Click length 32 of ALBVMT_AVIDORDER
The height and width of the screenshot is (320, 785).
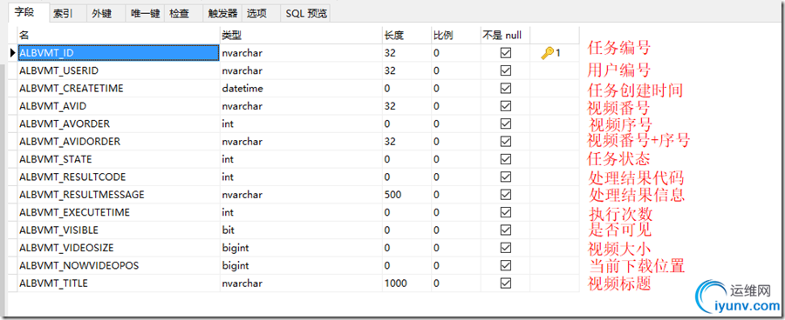pos(390,142)
